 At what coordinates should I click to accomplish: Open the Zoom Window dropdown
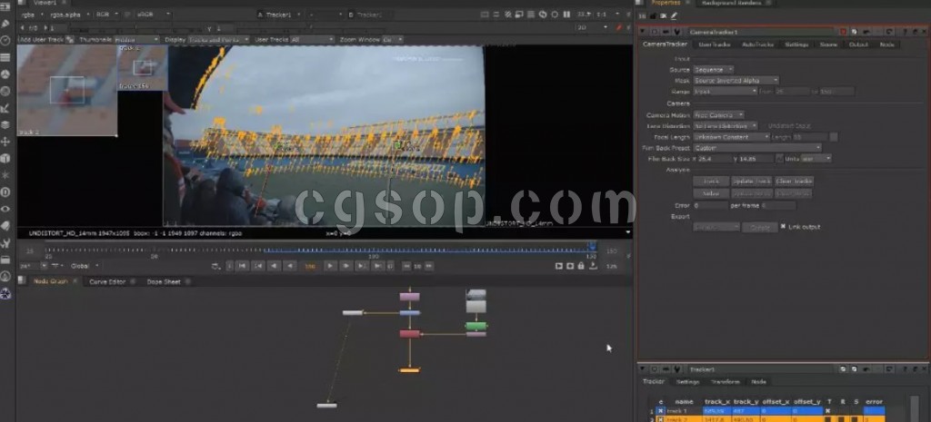[393, 40]
